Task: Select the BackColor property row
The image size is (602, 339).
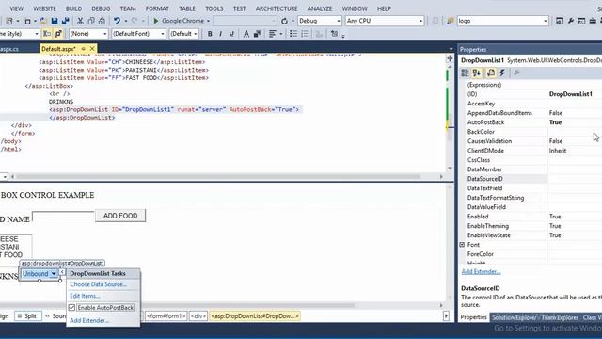Action: [x=533, y=132]
